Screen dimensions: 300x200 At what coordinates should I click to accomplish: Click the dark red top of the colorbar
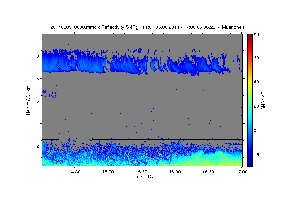pos(250,35)
